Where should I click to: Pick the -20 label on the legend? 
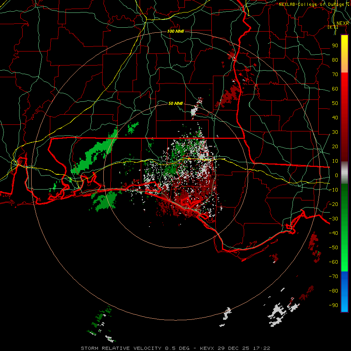coord(333,204)
